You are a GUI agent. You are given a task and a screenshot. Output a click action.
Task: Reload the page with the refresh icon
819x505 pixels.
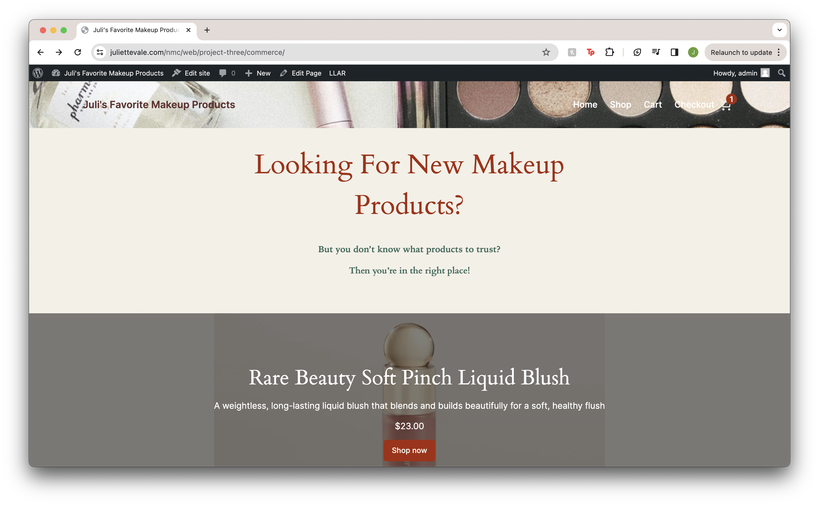point(77,52)
